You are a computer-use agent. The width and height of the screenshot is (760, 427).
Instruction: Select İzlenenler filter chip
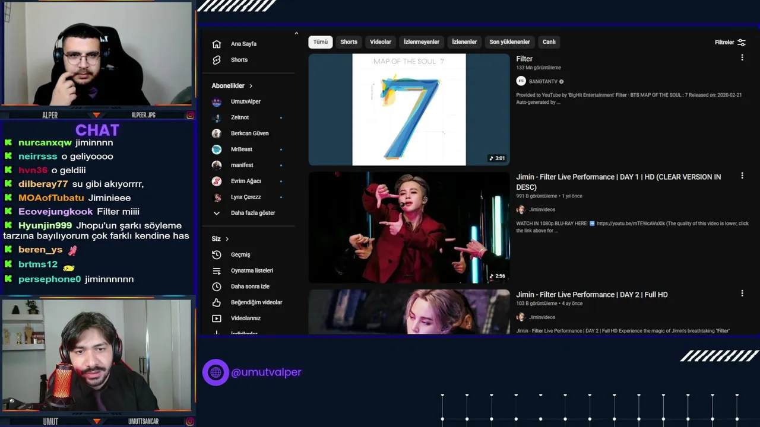[x=464, y=42]
